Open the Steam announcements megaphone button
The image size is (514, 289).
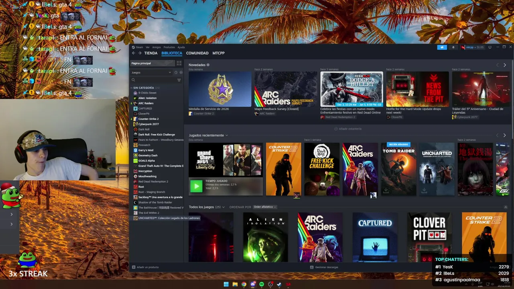pyautogui.click(x=442, y=47)
